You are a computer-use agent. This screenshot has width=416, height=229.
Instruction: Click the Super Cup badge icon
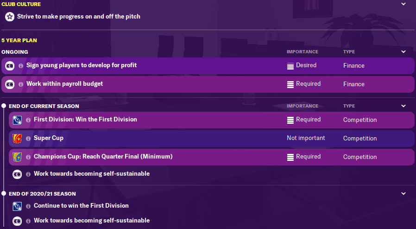tap(17, 139)
